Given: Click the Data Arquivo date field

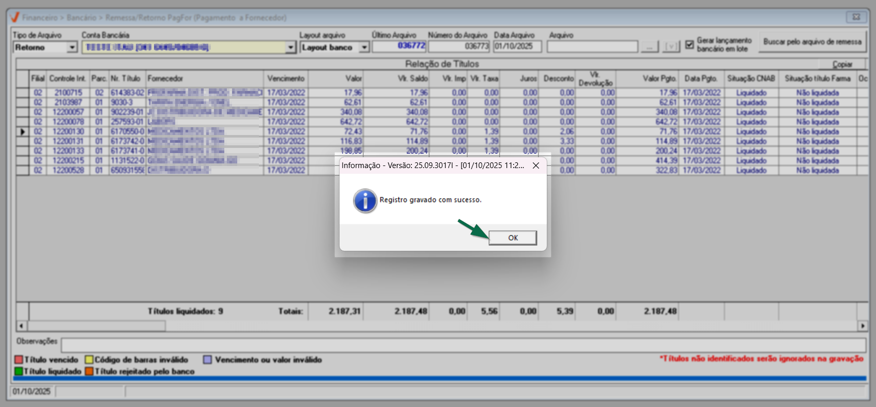Looking at the screenshot, I should pyautogui.click(x=517, y=47).
